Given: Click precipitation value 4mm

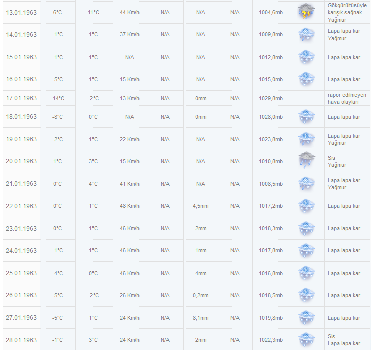Looking at the screenshot, I should [201, 273].
